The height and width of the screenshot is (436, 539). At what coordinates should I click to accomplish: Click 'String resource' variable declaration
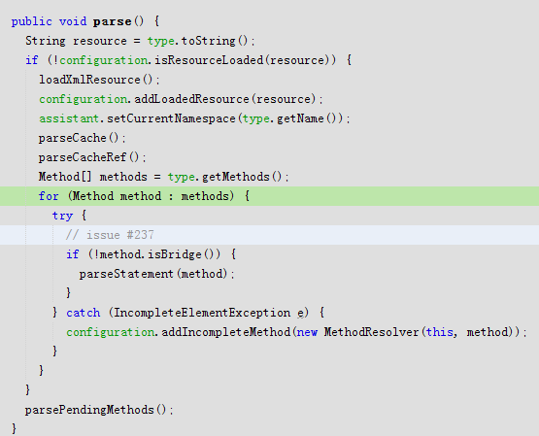click(x=76, y=41)
